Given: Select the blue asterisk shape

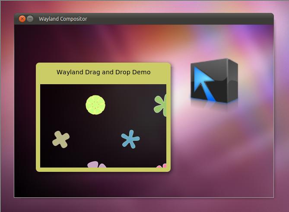Looking at the screenshot, I should 130,139.
